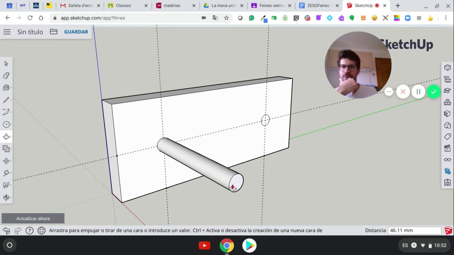Switch to the Safata d'entrada Gmail tab
This screenshot has width=454, height=255.
tap(81, 6)
